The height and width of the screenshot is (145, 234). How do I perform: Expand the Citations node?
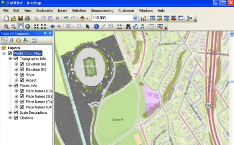(x=10, y=118)
